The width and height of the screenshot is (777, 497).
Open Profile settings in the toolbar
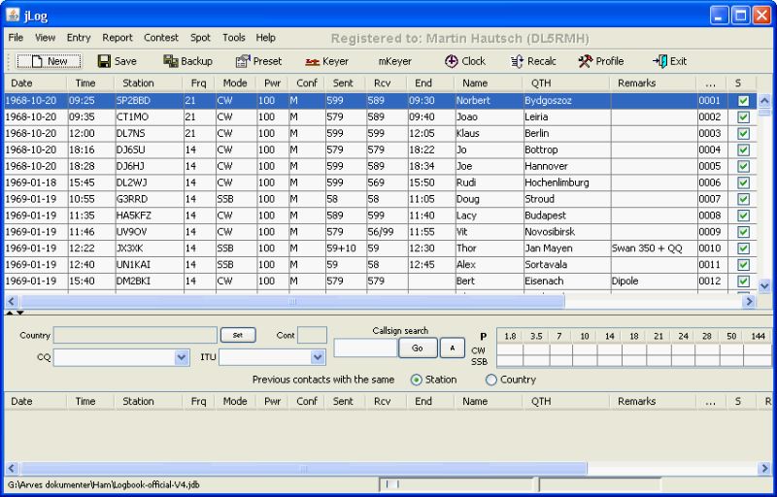pyautogui.click(x=600, y=61)
